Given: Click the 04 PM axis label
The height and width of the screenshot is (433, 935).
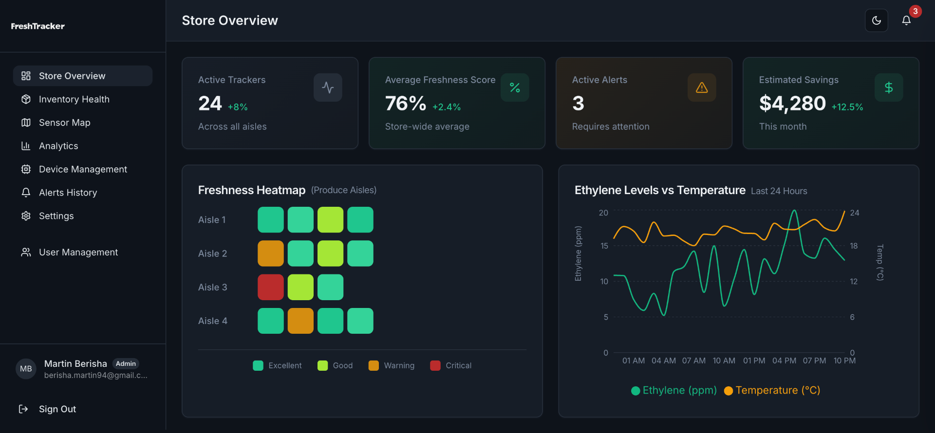Looking at the screenshot, I should [x=785, y=361].
